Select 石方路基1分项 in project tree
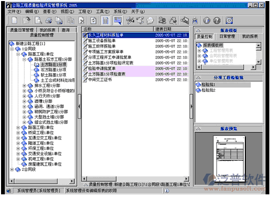 [x=53, y=70]
